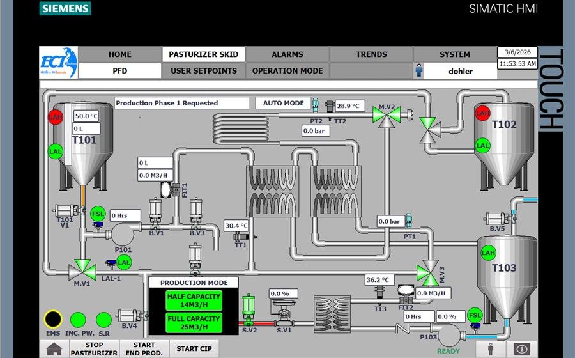The height and width of the screenshot is (358, 575).
Task: Click the info icon at the bottom right
Action: tap(522, 349)
